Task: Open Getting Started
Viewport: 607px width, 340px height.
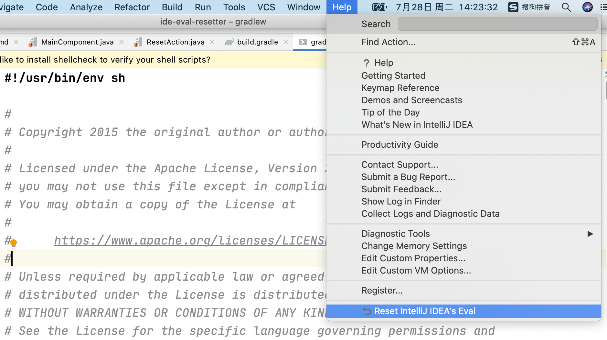Action: coord(464,75)
